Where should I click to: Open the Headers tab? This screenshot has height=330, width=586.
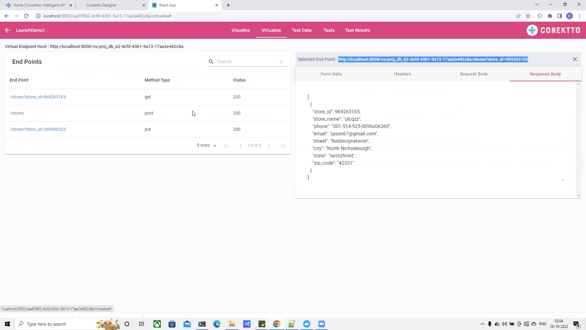coord(402,74)
